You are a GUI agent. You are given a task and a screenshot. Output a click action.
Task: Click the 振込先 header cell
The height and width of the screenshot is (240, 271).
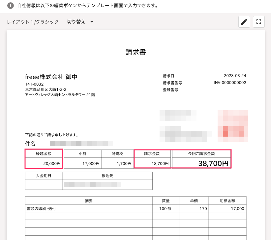tap(107, 176)
